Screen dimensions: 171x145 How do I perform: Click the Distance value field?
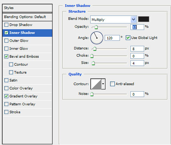[x=137, y=49]
